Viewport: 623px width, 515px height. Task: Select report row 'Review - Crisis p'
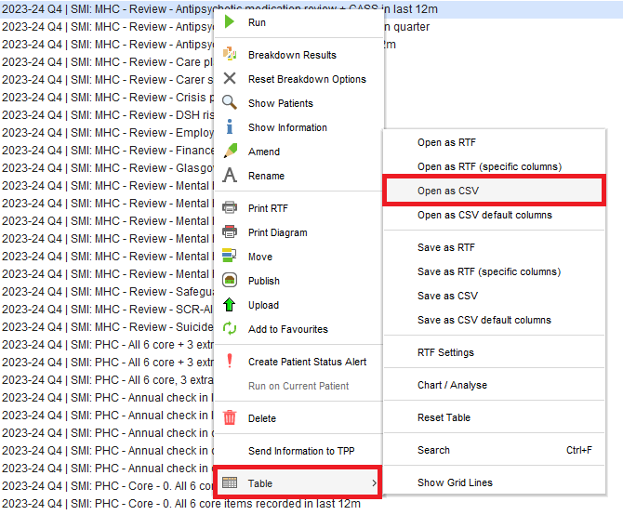click(107, 98)
